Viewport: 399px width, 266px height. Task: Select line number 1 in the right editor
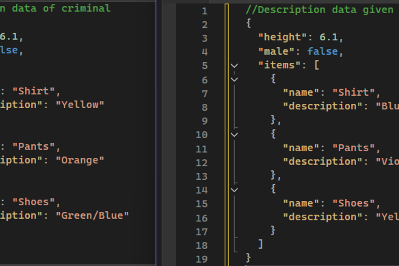tap(204, 11)
